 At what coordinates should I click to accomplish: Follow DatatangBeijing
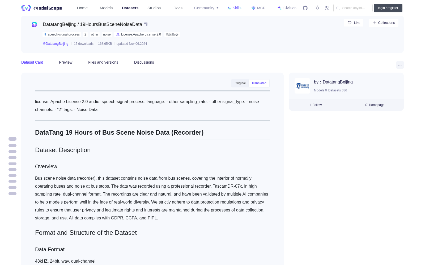315,105
